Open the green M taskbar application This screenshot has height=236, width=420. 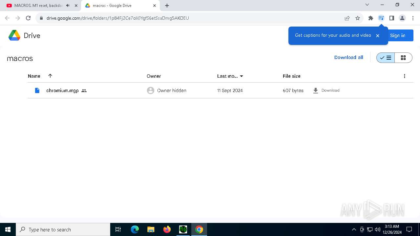tap(183, 229)
